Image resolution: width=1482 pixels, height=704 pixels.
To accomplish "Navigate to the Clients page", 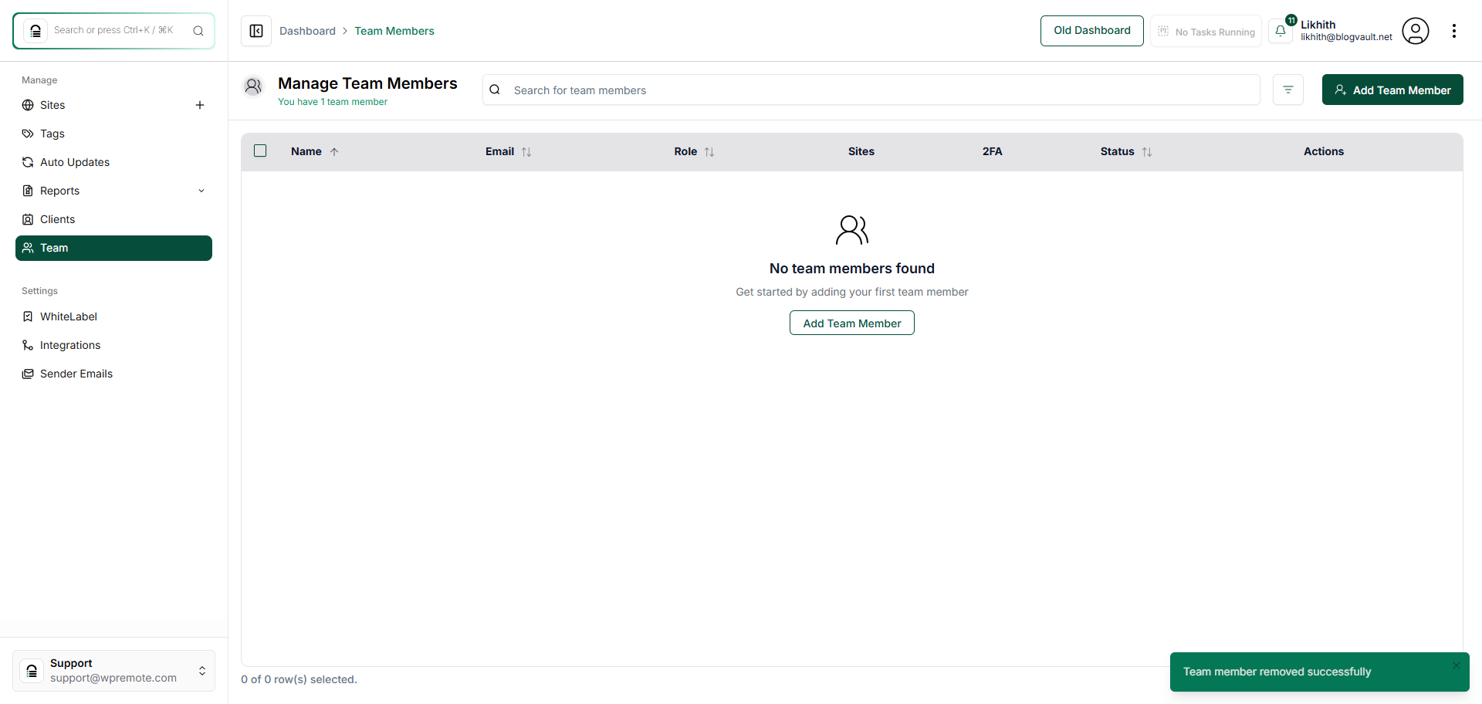I will coord(57,219).
